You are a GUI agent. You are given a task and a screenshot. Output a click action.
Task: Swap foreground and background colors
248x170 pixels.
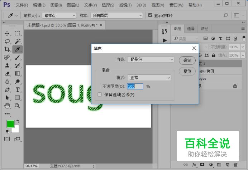pyautogui.click(x=18, y=121)
